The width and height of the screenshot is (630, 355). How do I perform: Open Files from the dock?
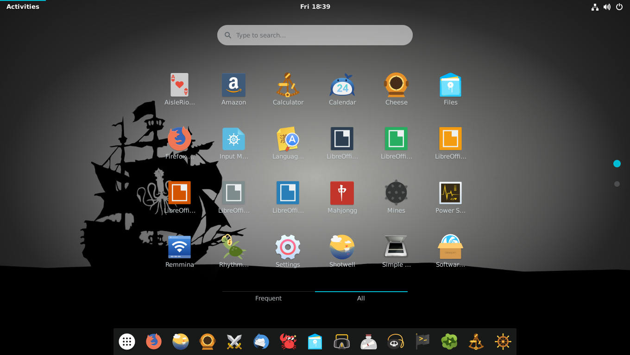click(315, 342)
